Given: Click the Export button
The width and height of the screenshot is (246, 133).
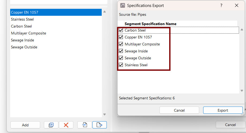Looking at the screenshot, I should pyautogui.click(x=223, y=110).
